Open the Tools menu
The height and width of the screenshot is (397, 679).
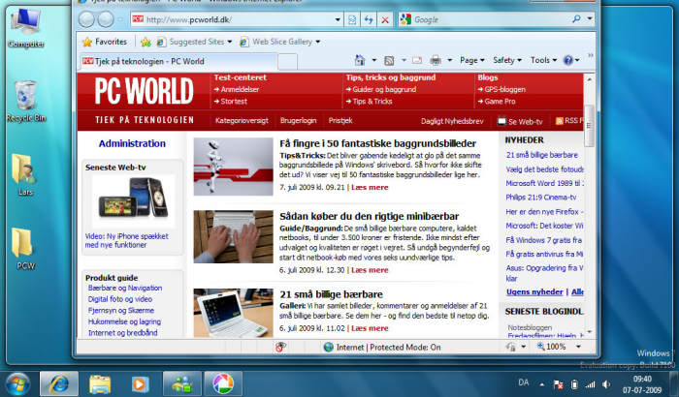(x=543, y=61)
